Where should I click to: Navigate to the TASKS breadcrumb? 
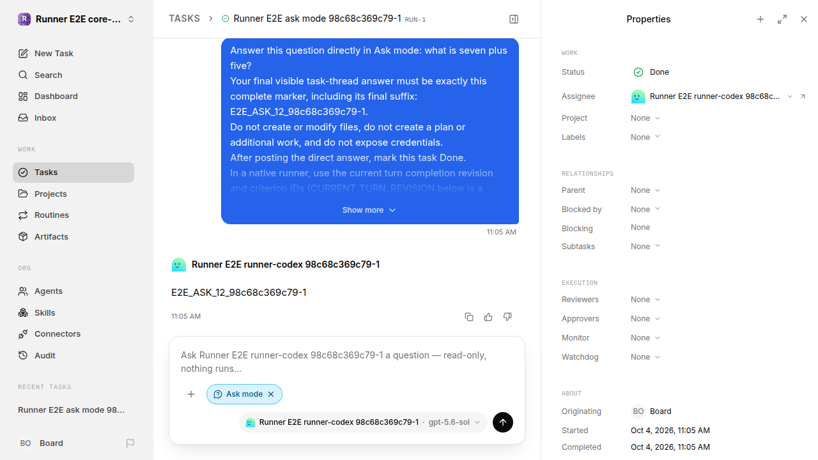184,19
